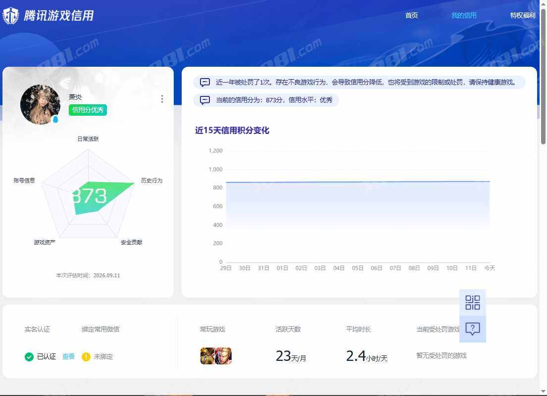Click the page vertical scrollbar
The height and width of the screenshot is (396, 547).
click(x=543, y=77)
